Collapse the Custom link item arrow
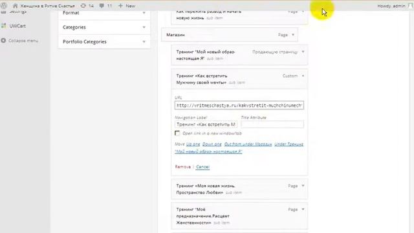 (x=303, y=76)
